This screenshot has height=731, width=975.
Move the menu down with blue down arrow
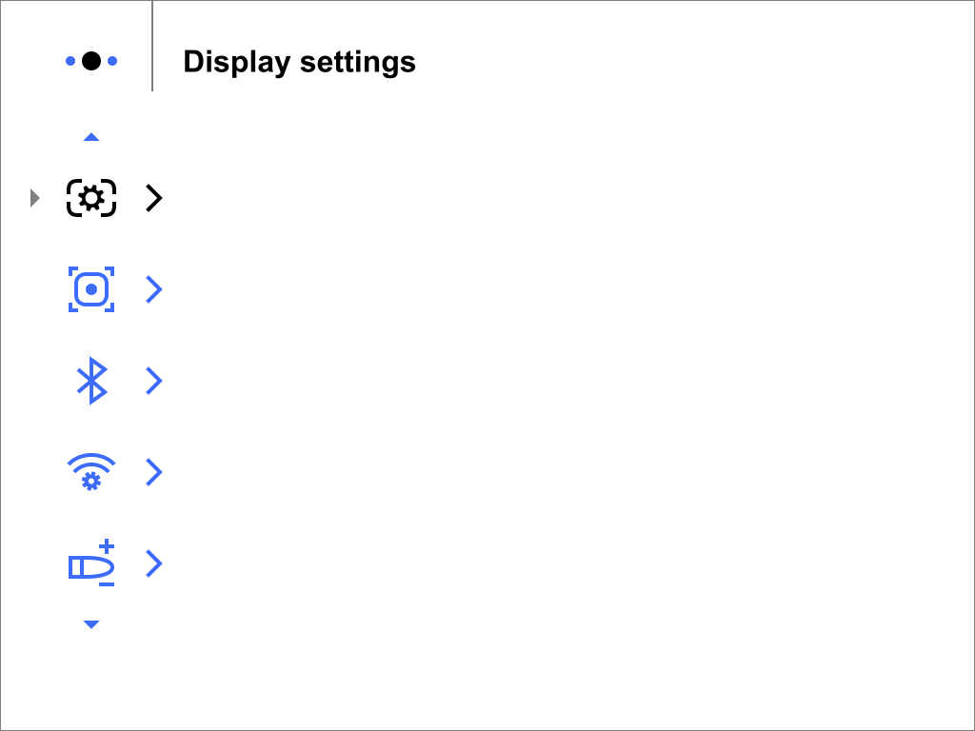91,624
